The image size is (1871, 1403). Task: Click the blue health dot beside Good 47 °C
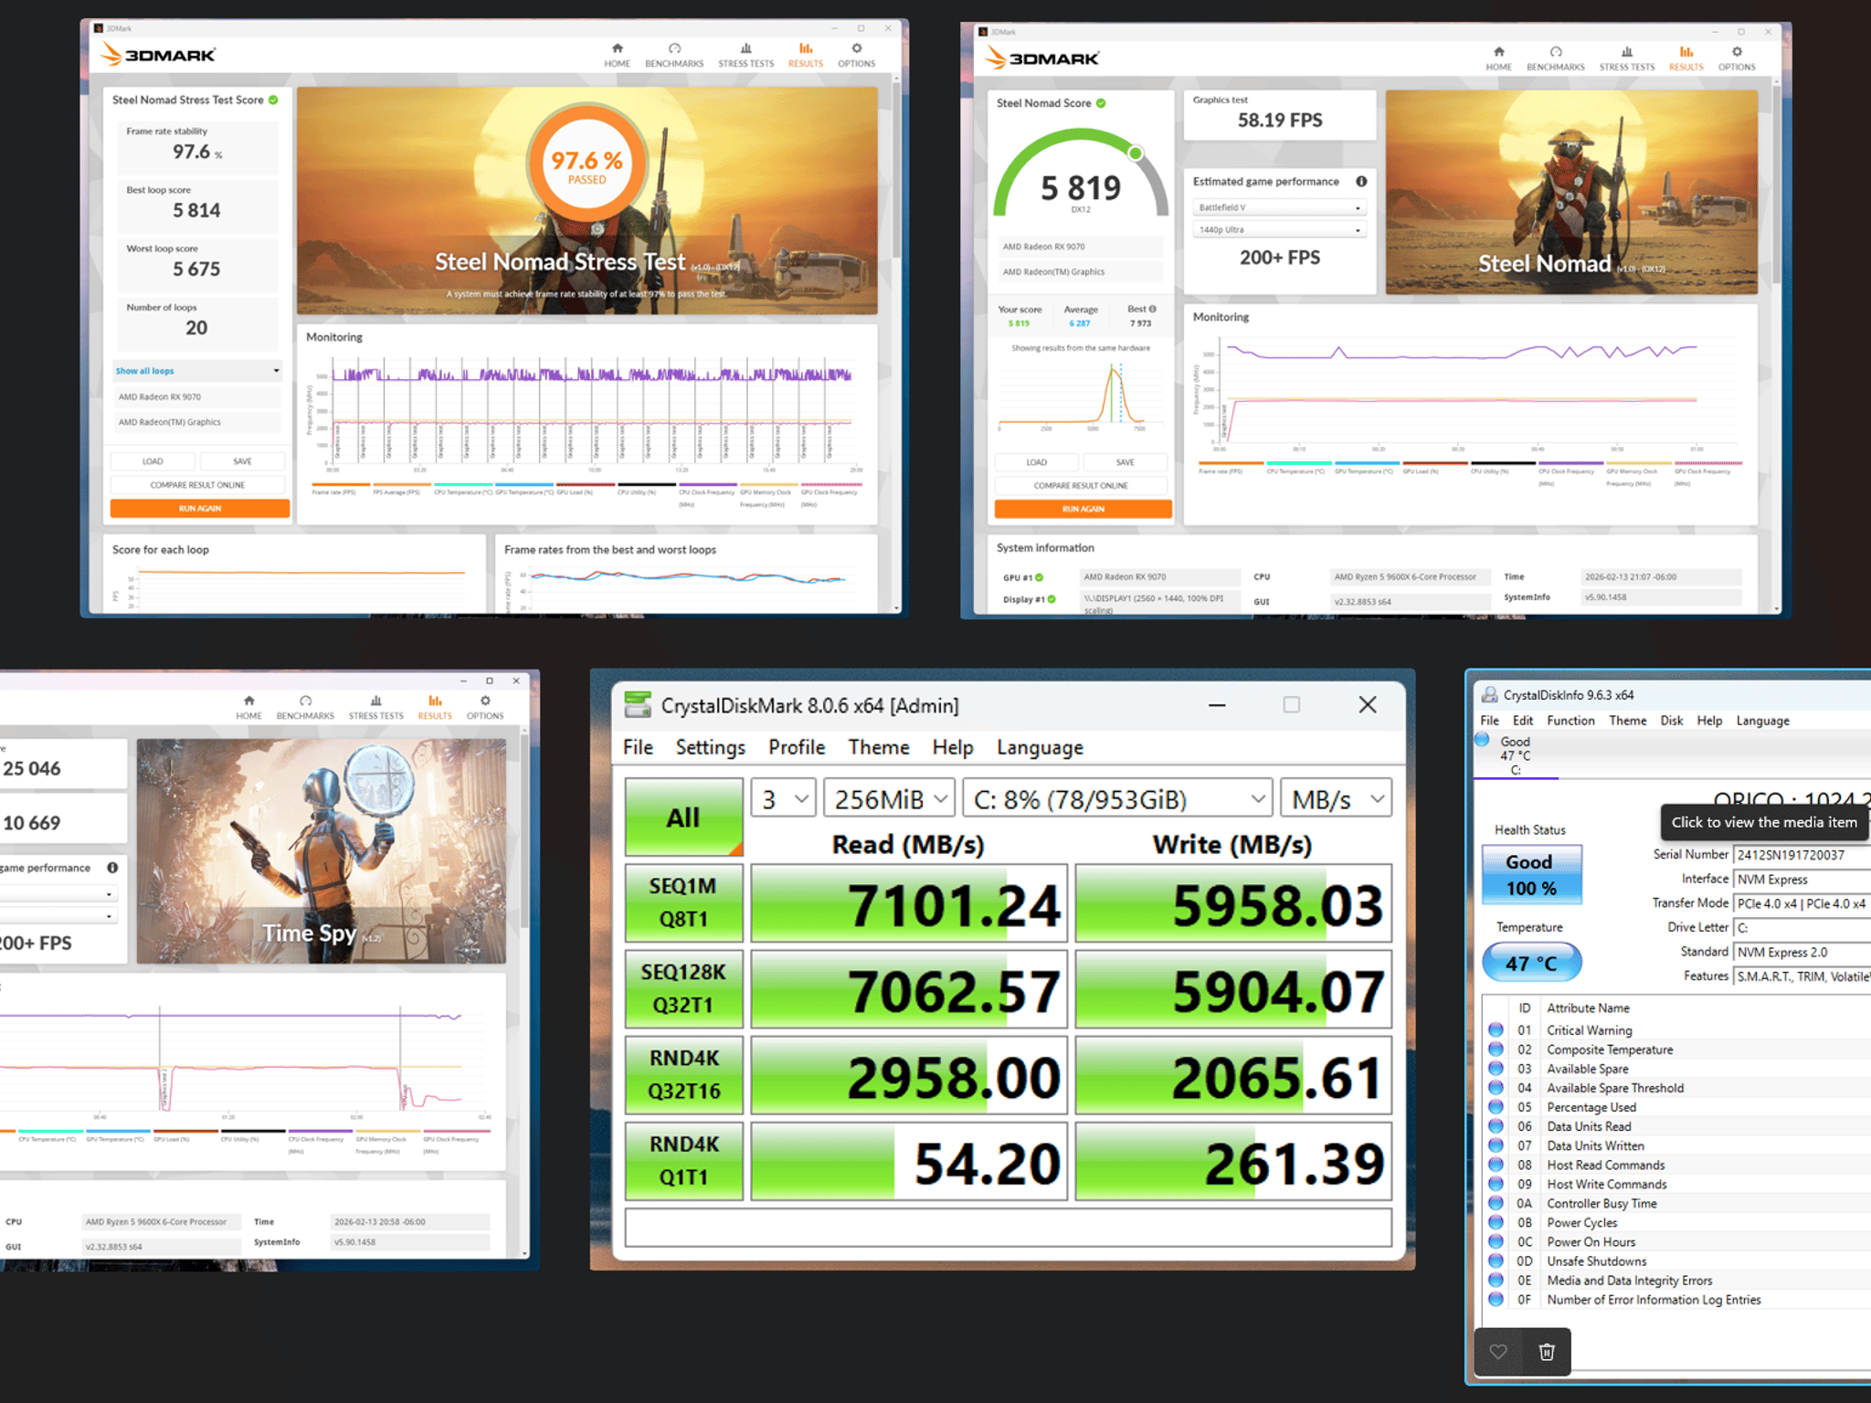1482,740
